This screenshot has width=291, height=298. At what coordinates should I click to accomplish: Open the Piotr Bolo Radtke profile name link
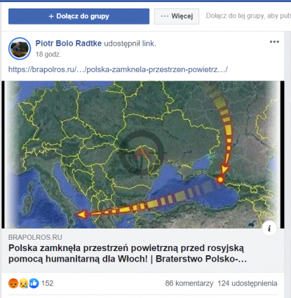click(x=69, y=43)
